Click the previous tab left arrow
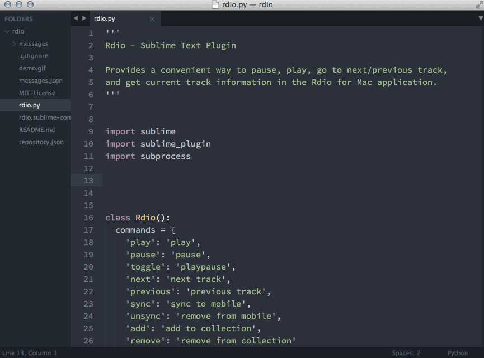Screen dimensions: 484x358 [x=76, y=18]
